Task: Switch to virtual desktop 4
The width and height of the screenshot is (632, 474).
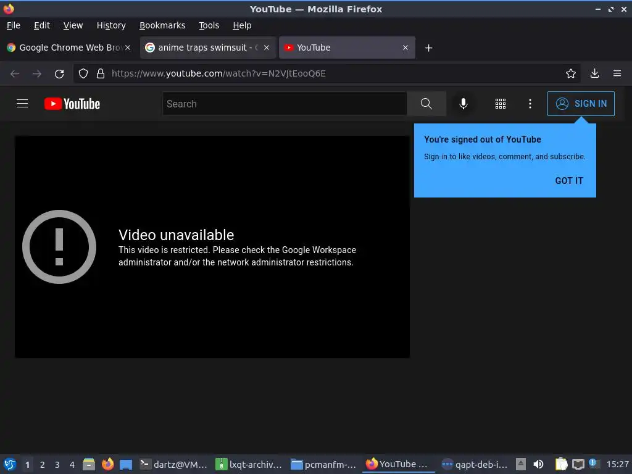Action: tap(72, 465)
